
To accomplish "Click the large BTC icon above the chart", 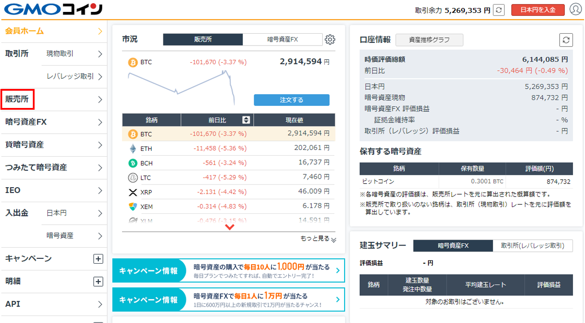I will point(133,62).
